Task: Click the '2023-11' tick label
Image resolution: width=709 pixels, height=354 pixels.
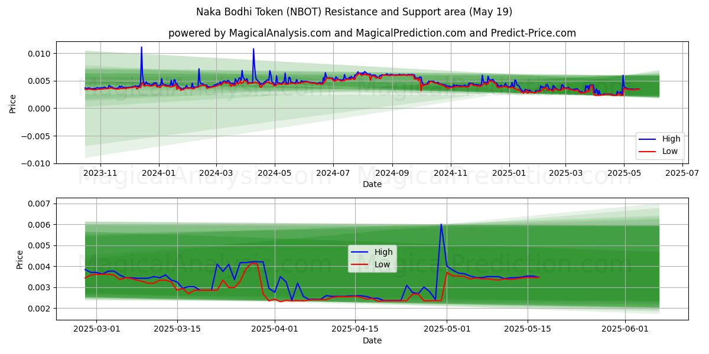Action: (100, 173)
